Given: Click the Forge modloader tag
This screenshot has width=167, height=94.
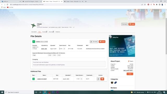Looking at the screenshot, I should 34,55.
